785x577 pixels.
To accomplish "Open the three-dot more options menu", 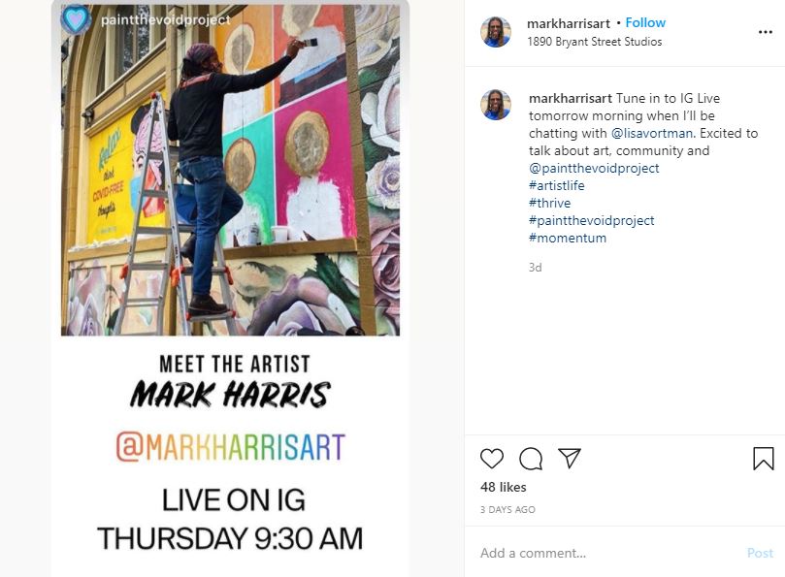I will [x=765, y=32].
